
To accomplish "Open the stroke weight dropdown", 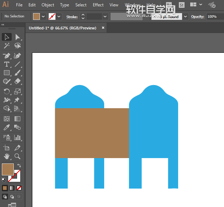I will click(x=105, y=16).
